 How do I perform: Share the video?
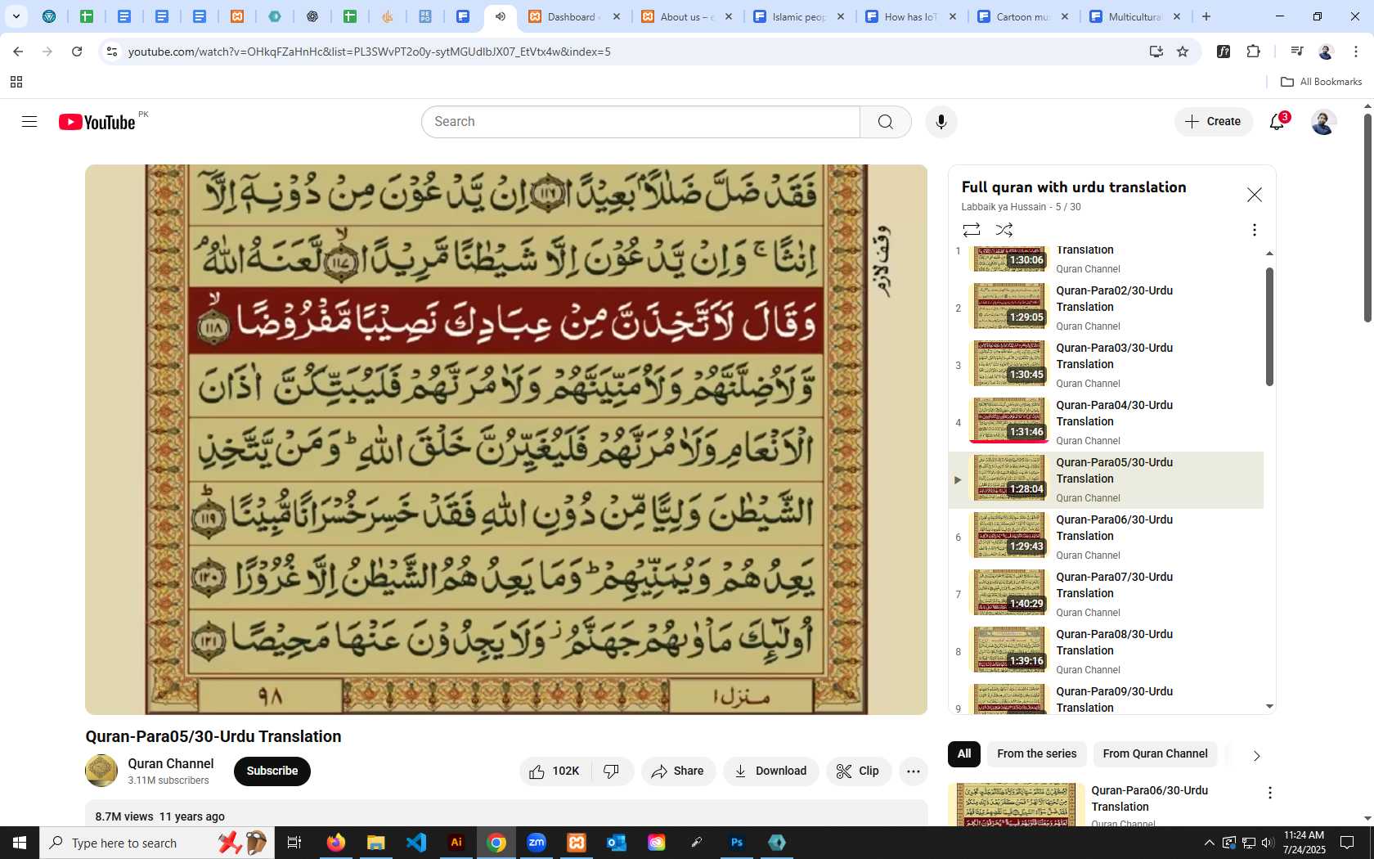(x=678, y=771)
